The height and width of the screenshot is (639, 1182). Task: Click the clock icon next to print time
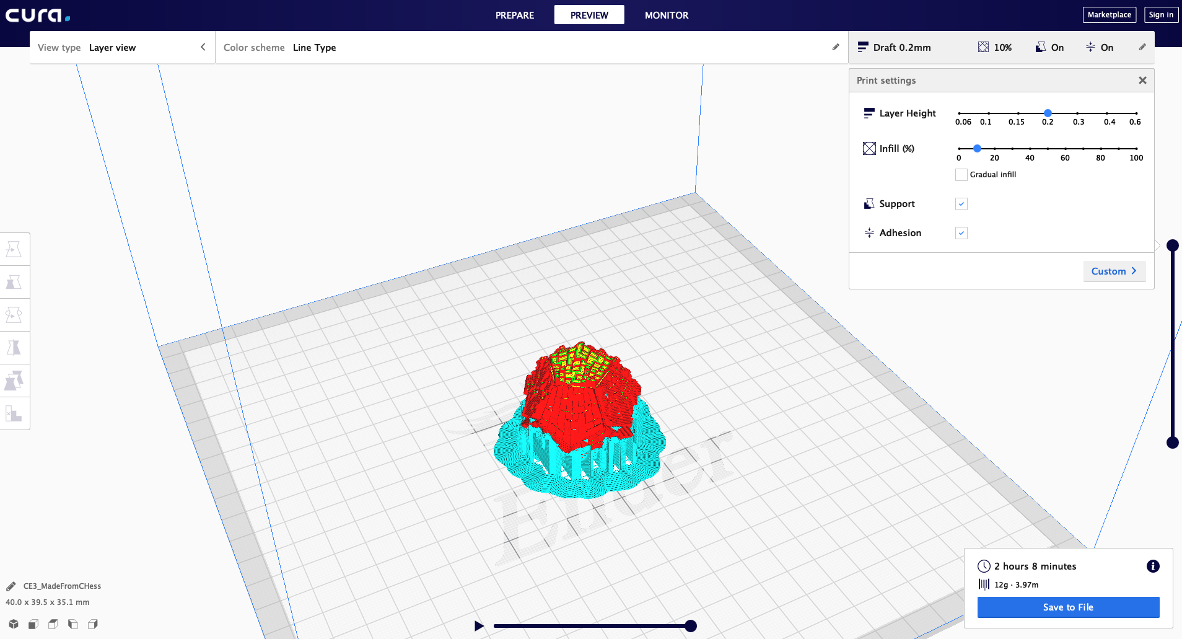click(984, 566)
